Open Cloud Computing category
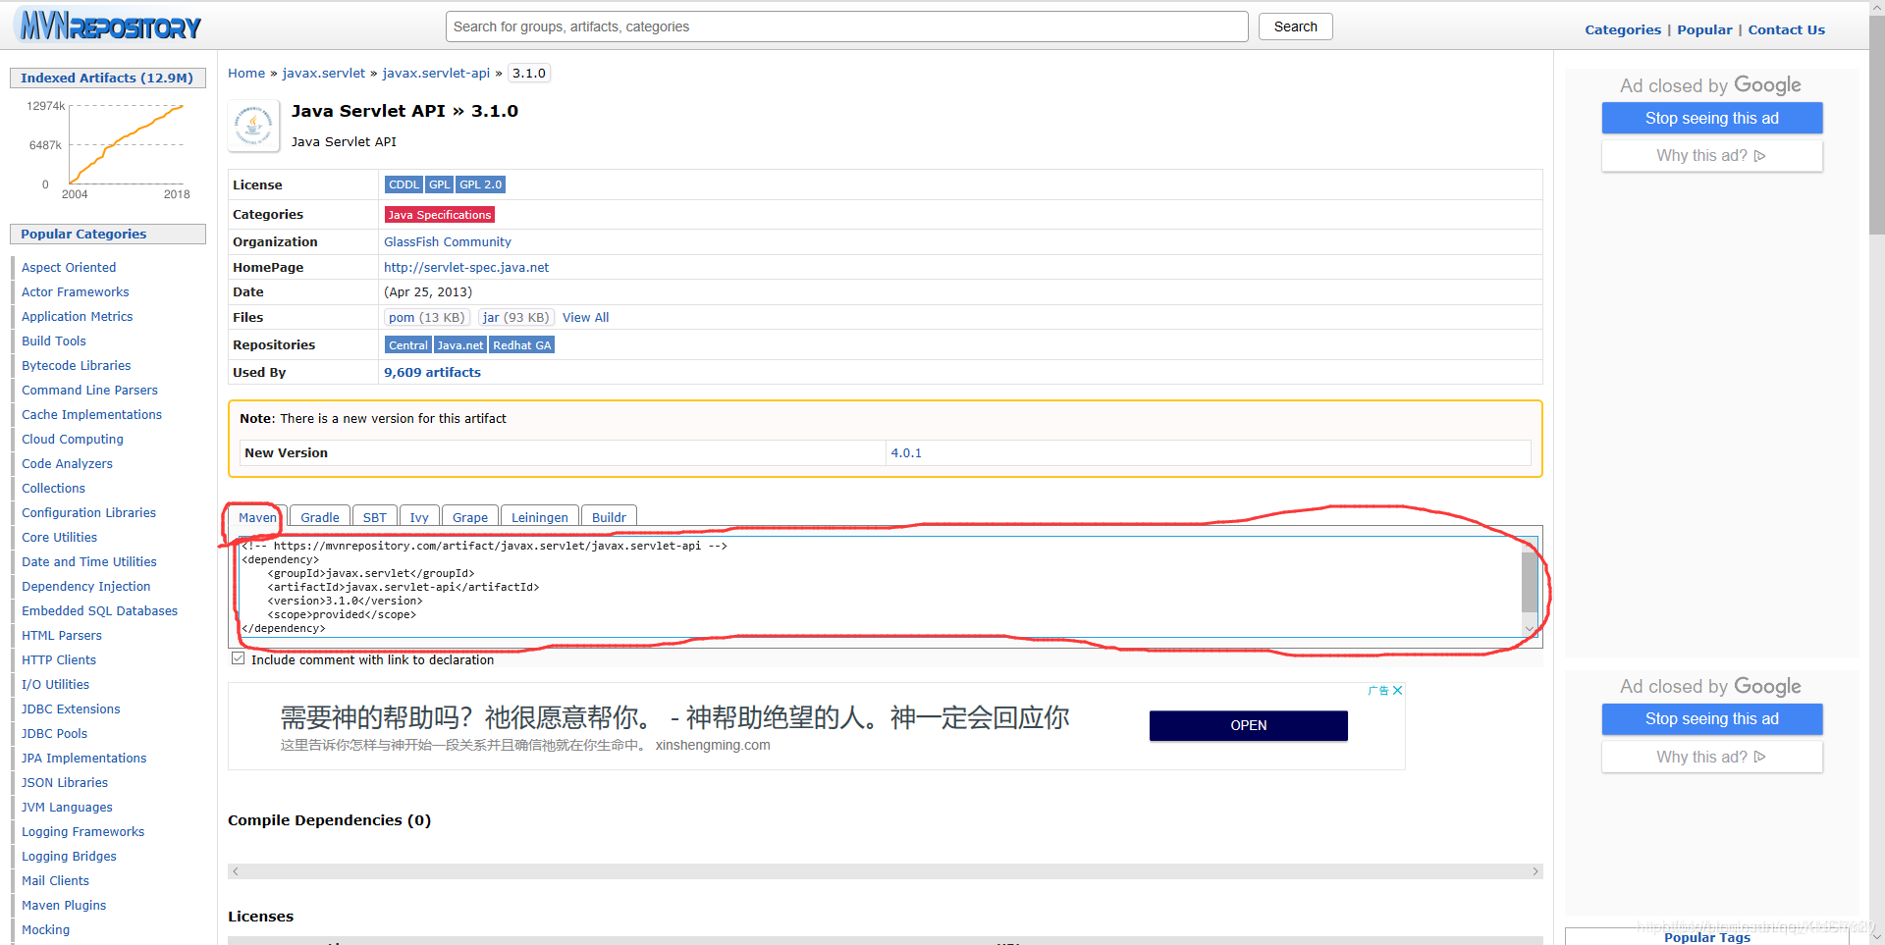Screen dimensions: 1885x945 pos(73,439)
